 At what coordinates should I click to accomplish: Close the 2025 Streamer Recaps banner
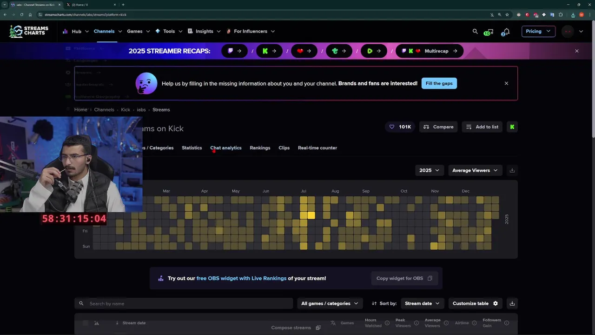click(577, 51)
